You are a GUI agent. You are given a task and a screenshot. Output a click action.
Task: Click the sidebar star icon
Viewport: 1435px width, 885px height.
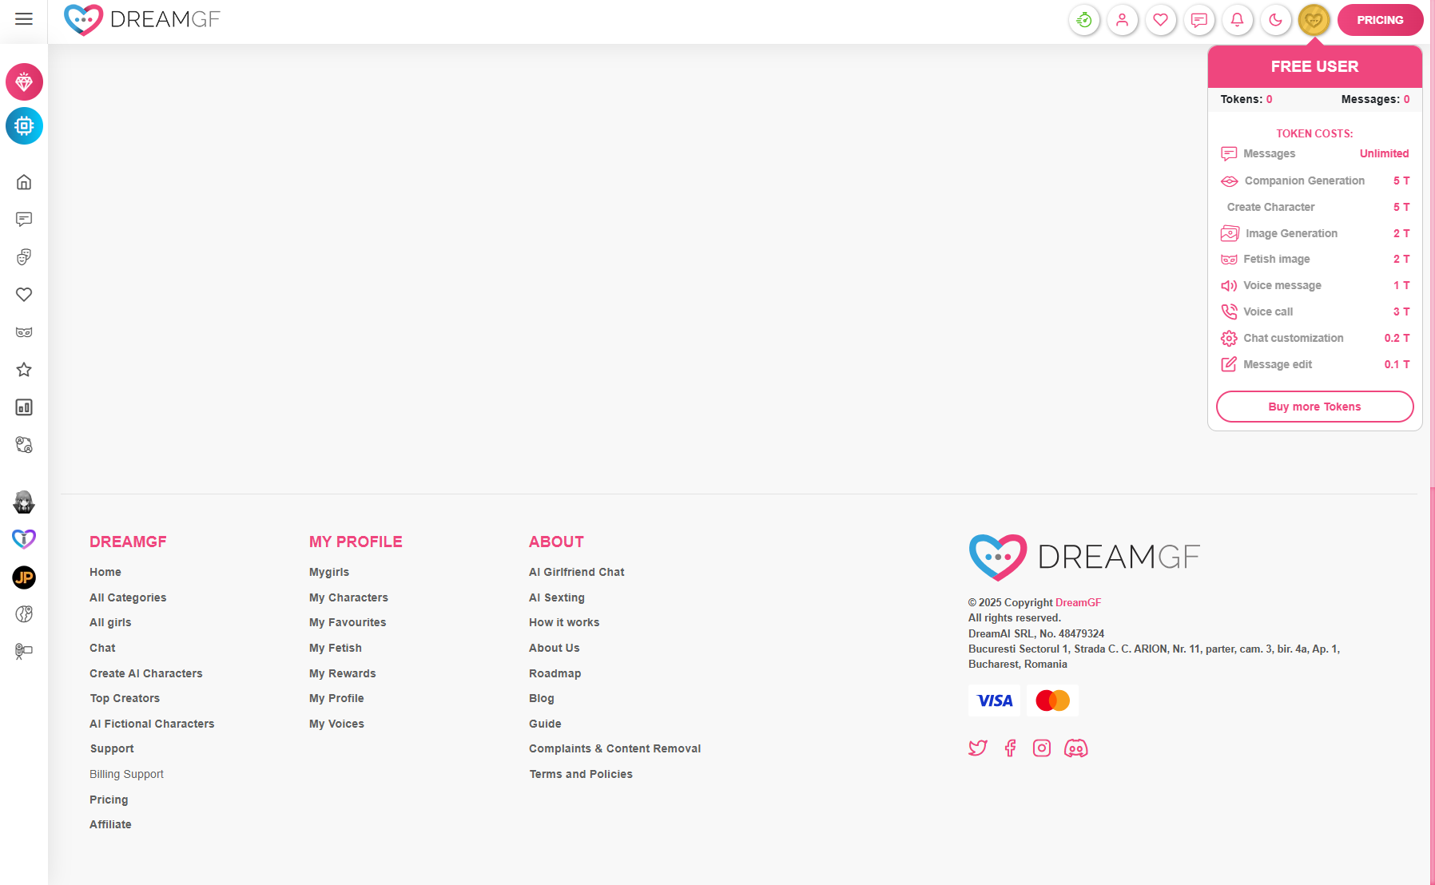pos(24,370)
